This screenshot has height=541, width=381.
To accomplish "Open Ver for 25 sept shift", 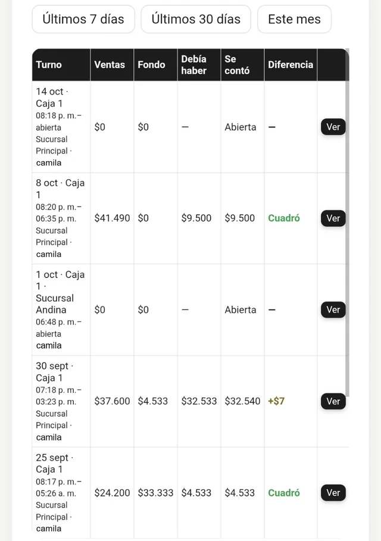I will click(x=333, y=493).
